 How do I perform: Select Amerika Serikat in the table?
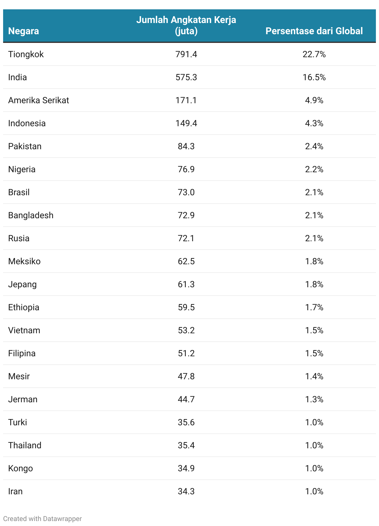[x=39, y=100]
